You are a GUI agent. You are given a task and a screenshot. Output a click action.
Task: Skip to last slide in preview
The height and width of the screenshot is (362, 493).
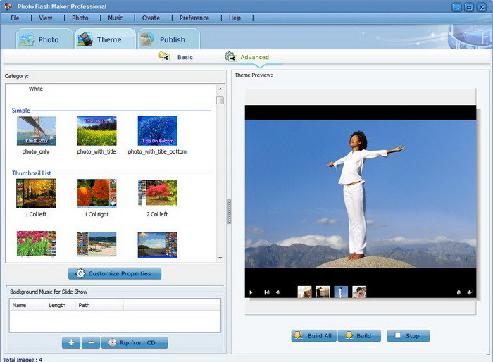coord(468,292)
